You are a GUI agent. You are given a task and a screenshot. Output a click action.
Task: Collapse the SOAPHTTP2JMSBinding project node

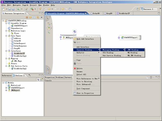(3, 21)
